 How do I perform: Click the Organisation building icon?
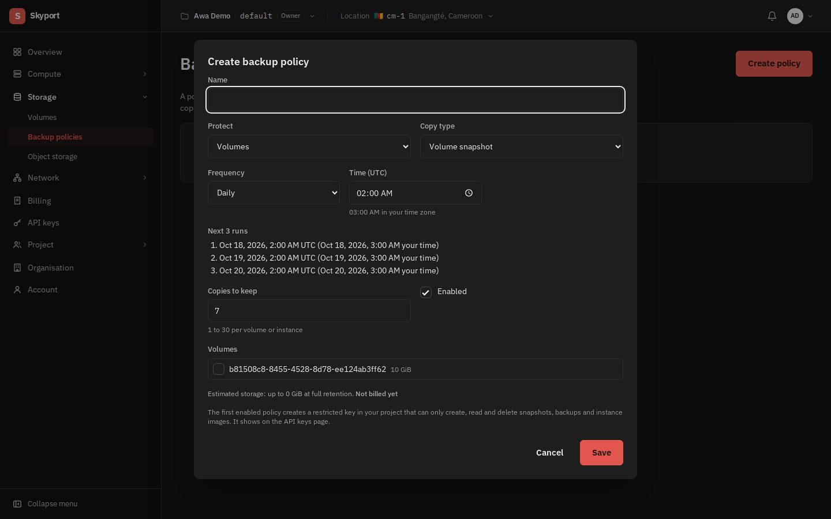[17, 268]
